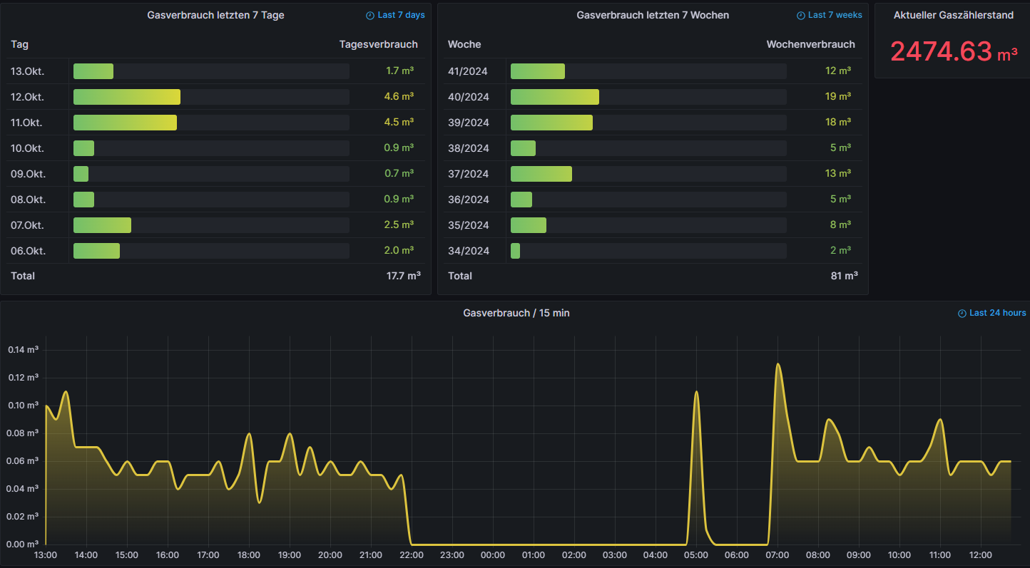Click the 05:00 spike on the chart

(x=696, y=392)
